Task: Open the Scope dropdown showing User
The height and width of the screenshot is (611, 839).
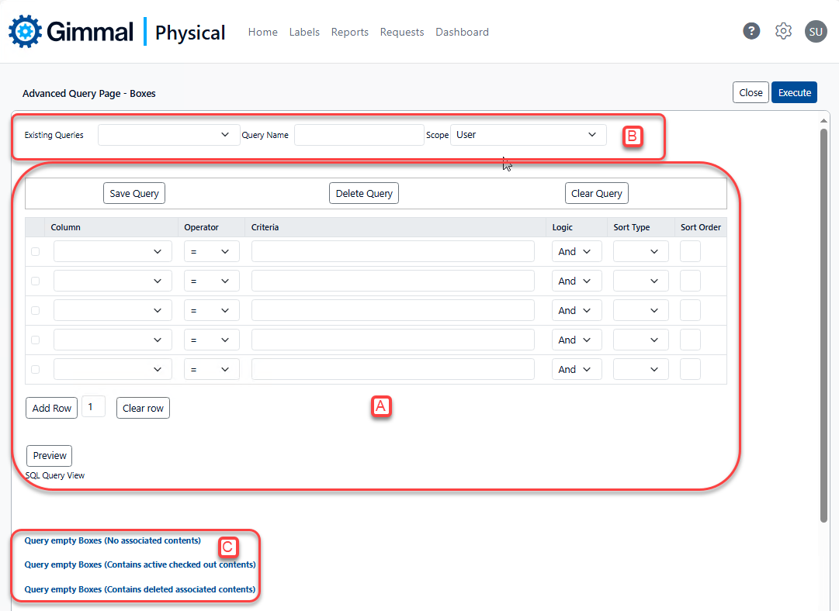Action: click(x=528, y=135)
